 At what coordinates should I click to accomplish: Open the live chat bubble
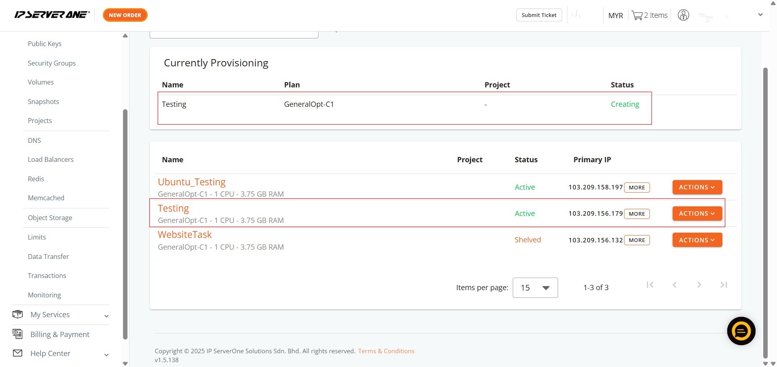tap(741, 331)
